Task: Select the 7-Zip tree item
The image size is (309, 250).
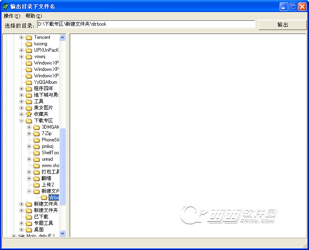Action: 47,133
